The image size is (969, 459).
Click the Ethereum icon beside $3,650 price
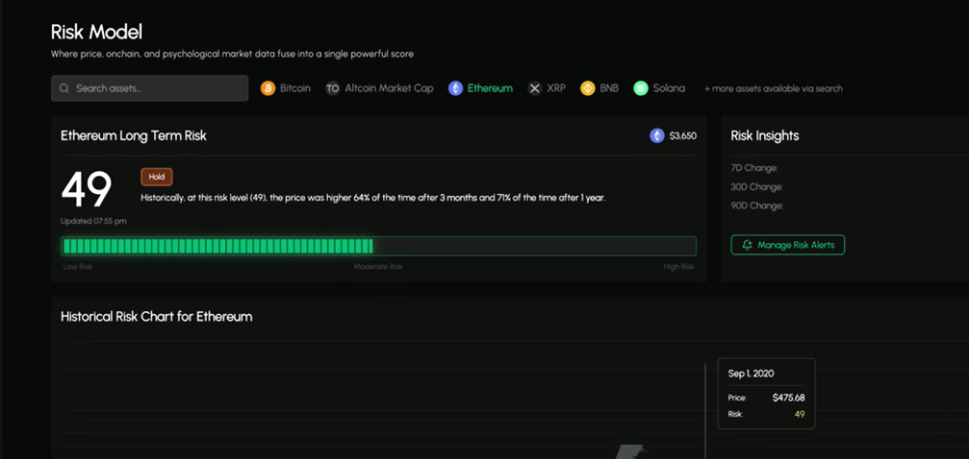(x=657, y=135)
